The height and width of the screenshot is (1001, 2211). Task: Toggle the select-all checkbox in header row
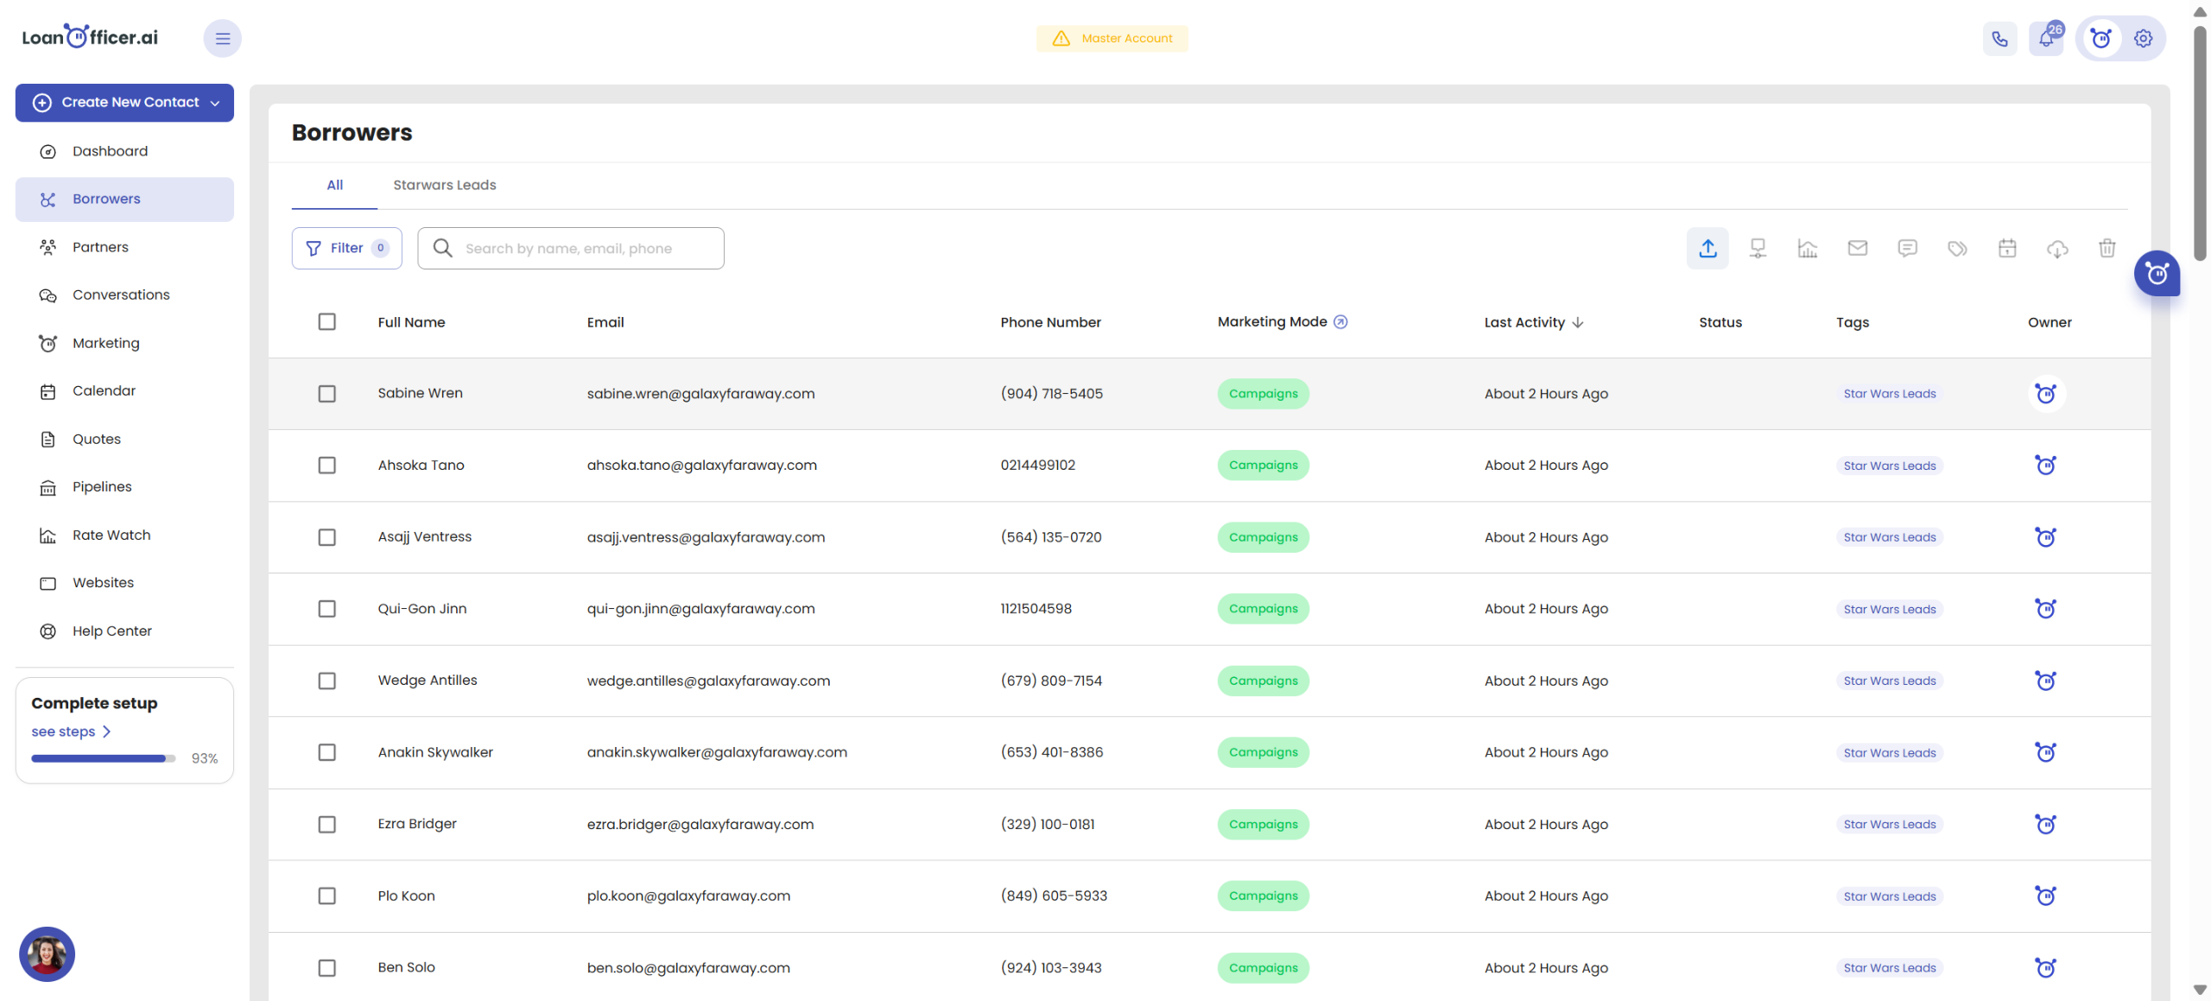326,322
